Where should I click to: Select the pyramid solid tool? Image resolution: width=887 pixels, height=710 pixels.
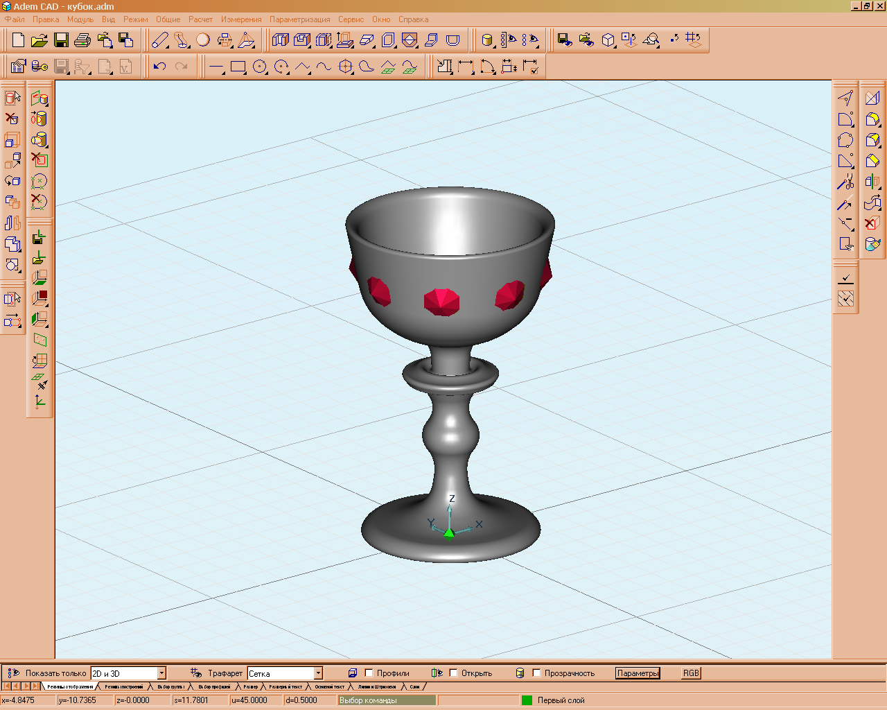click(246, 40)
